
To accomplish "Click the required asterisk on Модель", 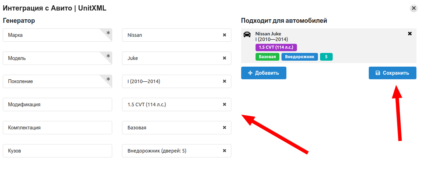I will click(108, 56).
